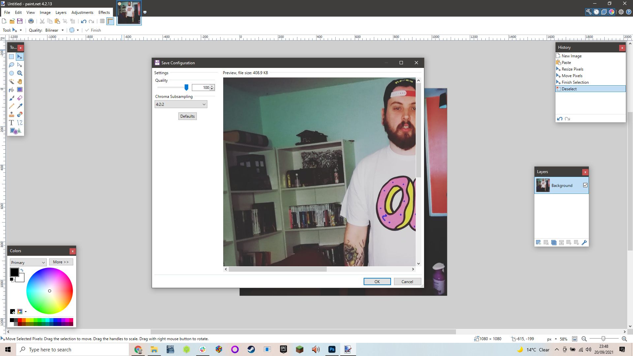Click the Background layer thumbnail
The height and width of the screenshot is (356, 633).
coord(542,185)
